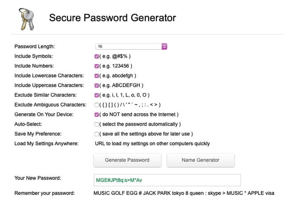Click the Your New Password label
Viewport: 284px width, 206px height.
(37, 178)
